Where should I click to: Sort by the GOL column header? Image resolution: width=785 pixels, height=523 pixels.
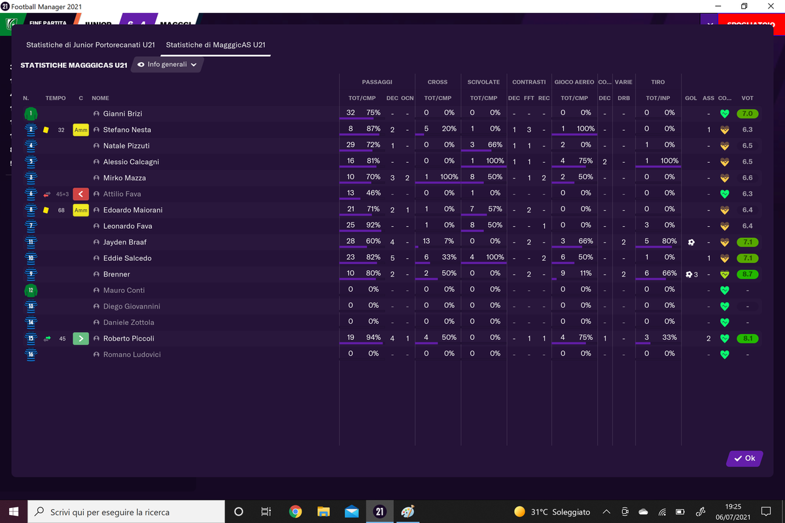(691, 98)
